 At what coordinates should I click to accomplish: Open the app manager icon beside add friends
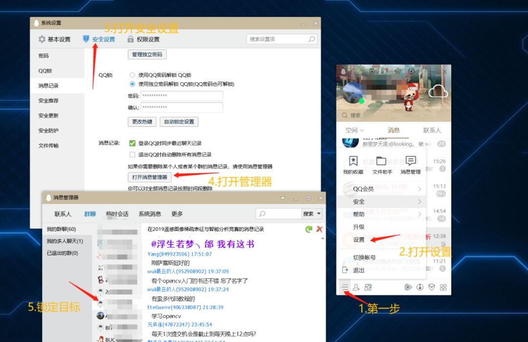(x=367, y=287)
